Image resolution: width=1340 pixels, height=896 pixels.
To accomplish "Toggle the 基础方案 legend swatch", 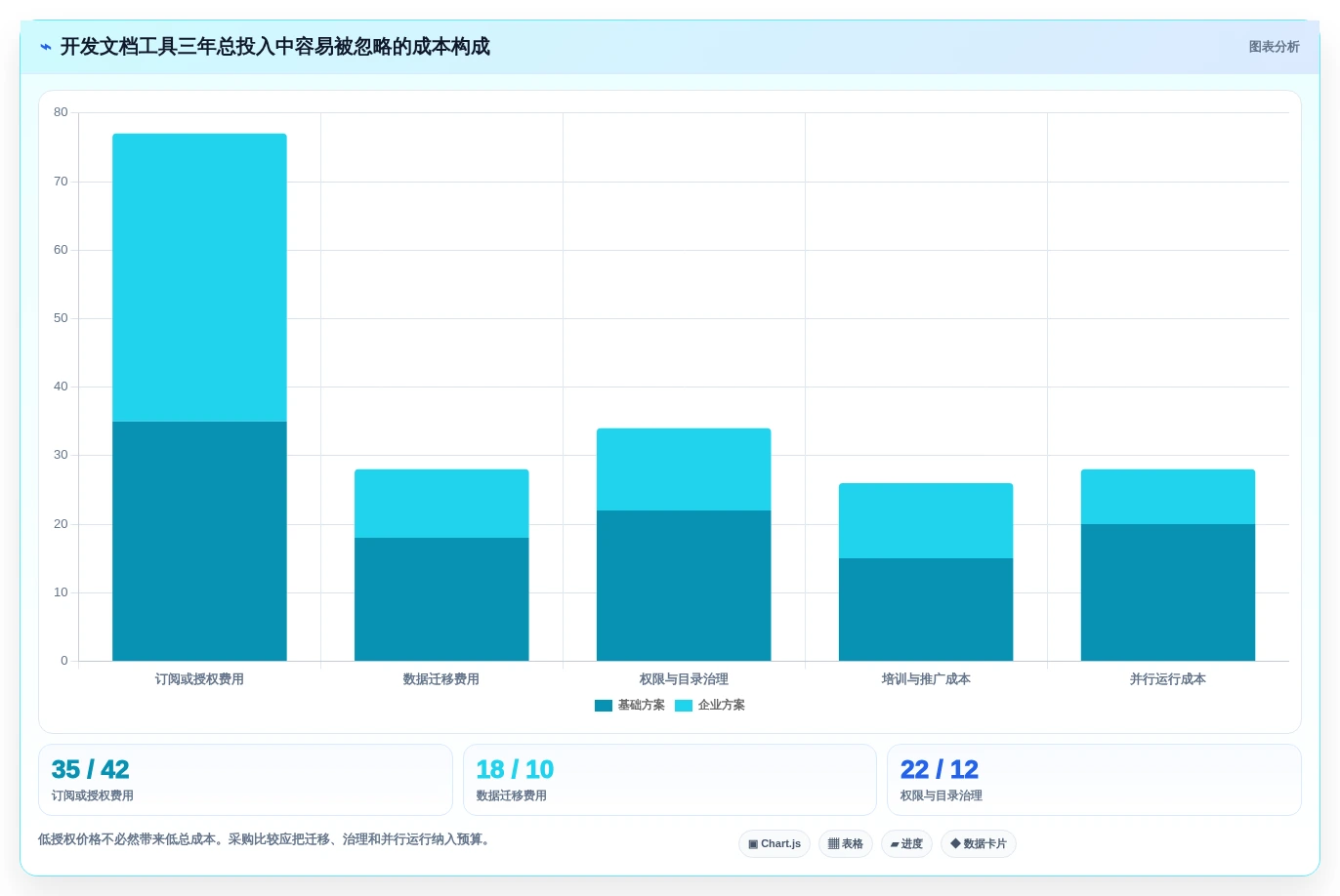I will pyautogui.click(x=604, y=706).
